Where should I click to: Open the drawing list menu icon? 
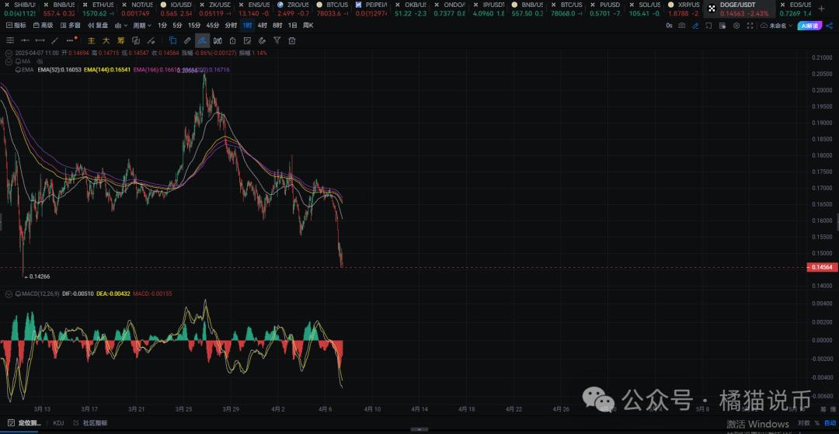[x=10, y=40]
